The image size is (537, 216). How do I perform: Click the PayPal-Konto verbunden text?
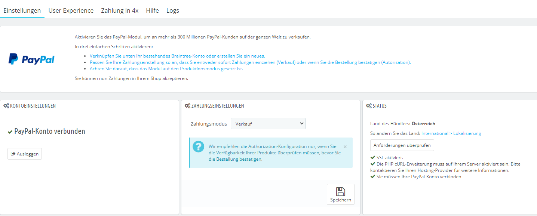pos(50,132)
